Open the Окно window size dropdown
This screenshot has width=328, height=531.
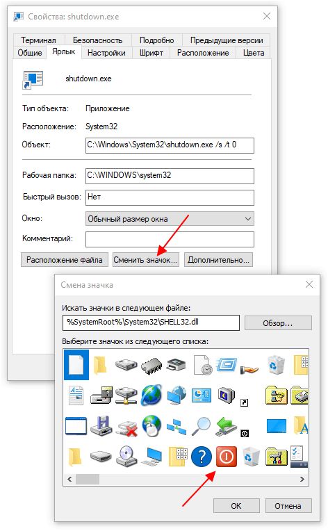click(x=170, y=219)
